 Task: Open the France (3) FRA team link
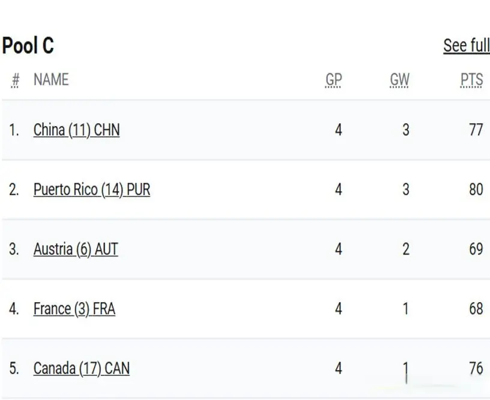coord(74,309)
